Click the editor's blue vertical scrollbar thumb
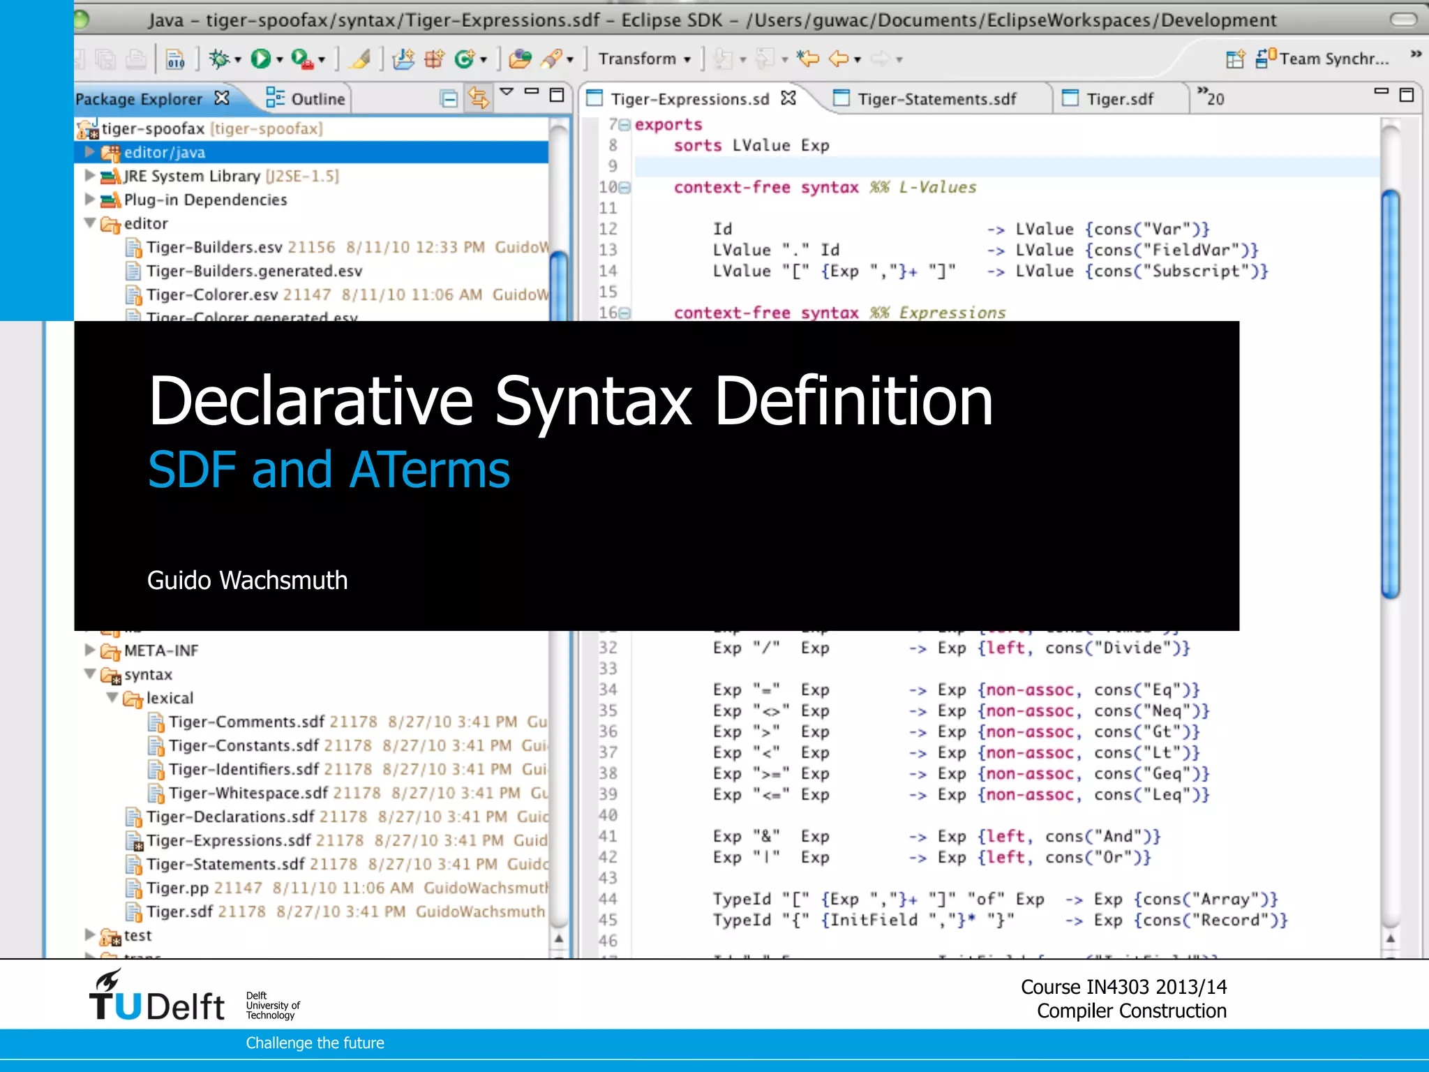The image size is (1429, 1072). pos(1391,394)
